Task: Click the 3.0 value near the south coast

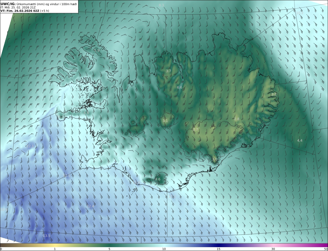Action: point(215,159)
